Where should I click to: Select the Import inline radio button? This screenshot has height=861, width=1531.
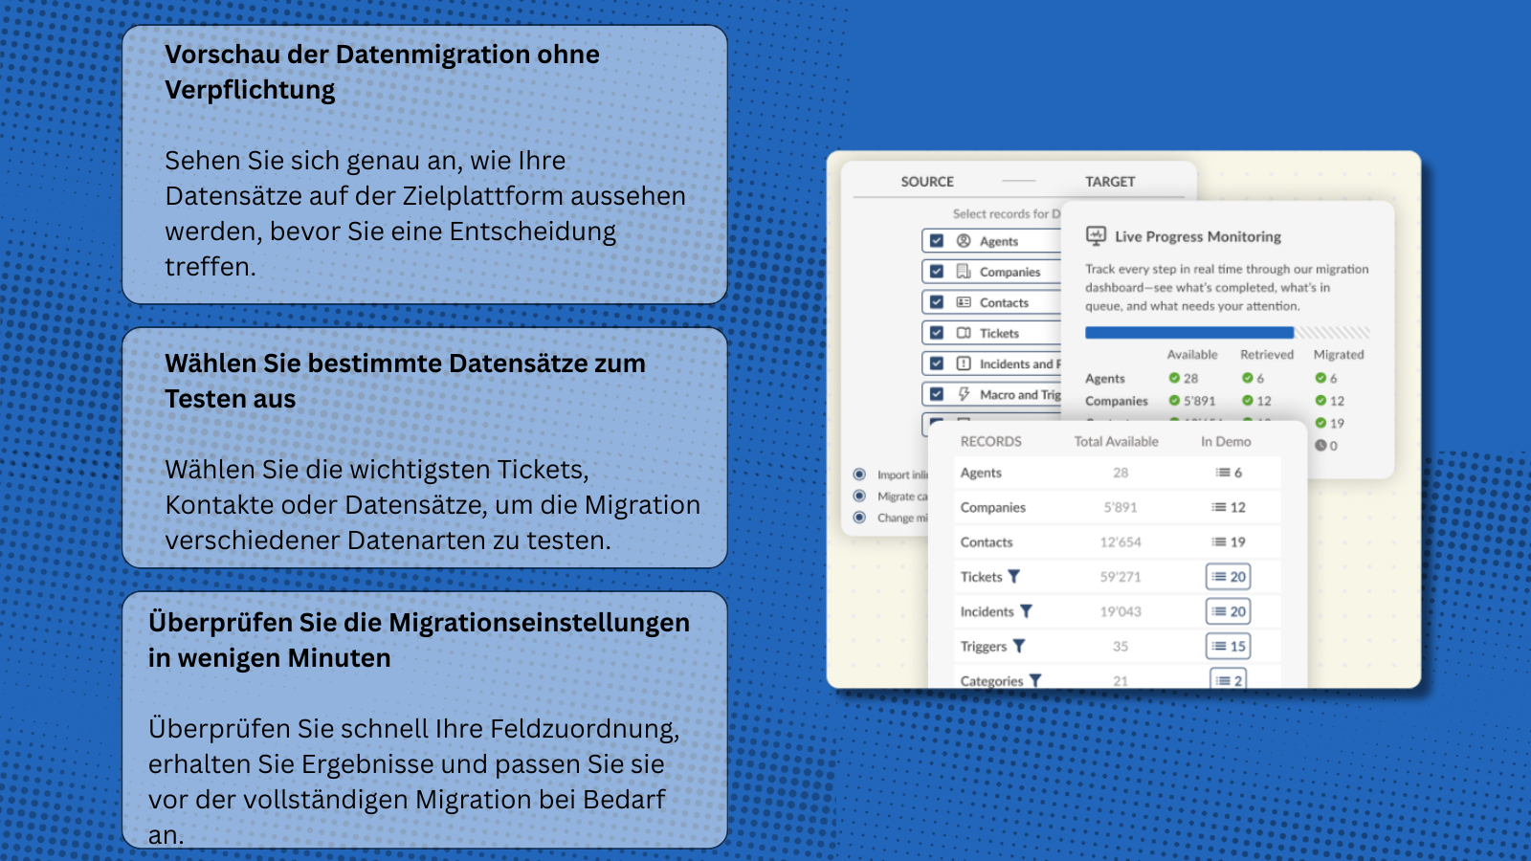(x=859, y=475)
